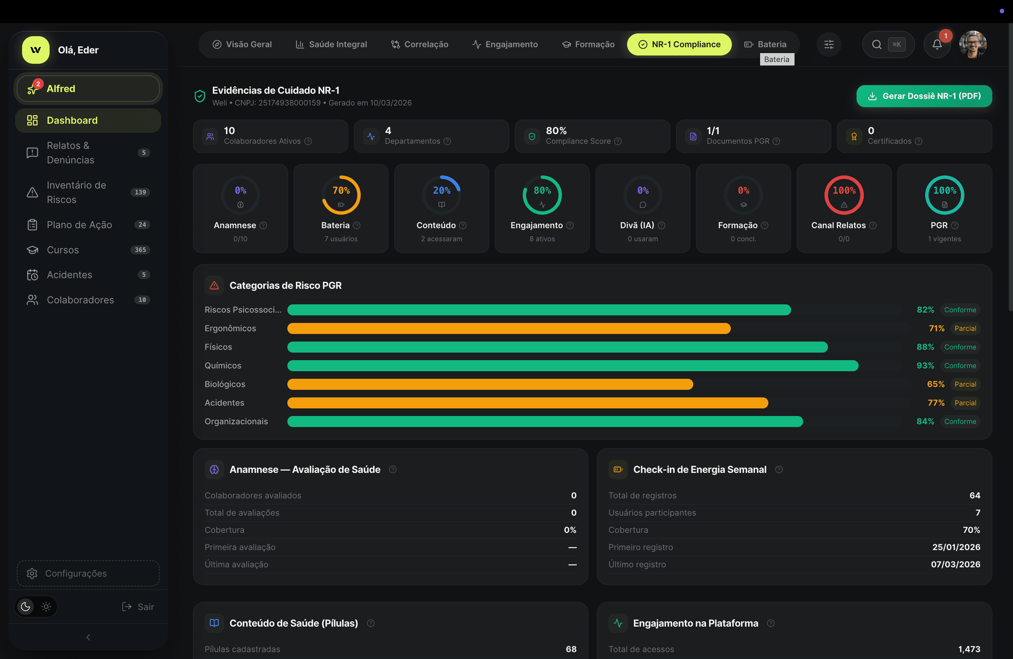Click the Último registro date 07/03/2026
This screenshot has width=1013, height=659.
click(x=955, y=565)
